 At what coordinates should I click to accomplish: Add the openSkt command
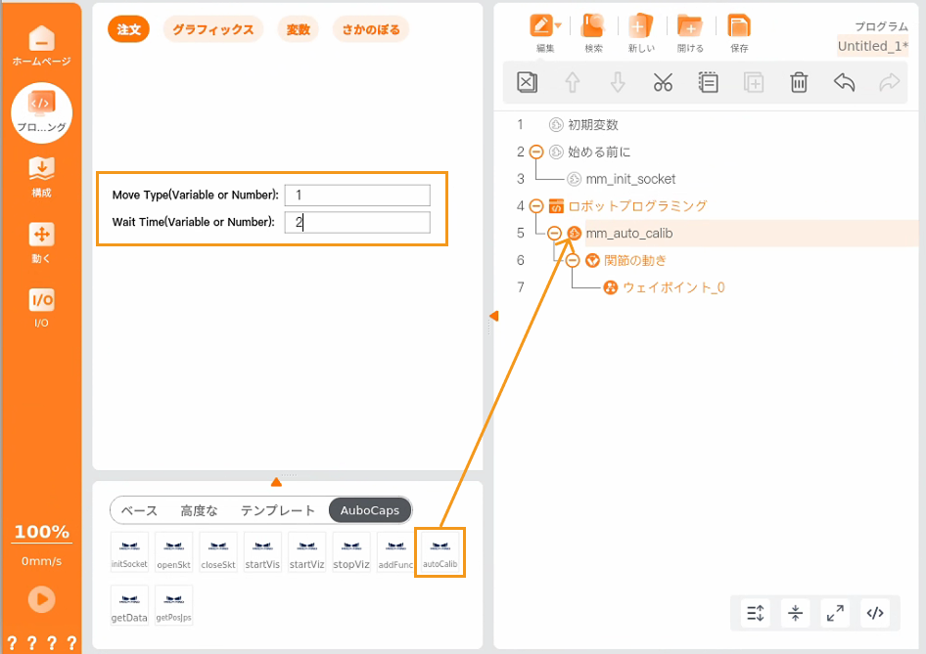[x=173, y=552]
